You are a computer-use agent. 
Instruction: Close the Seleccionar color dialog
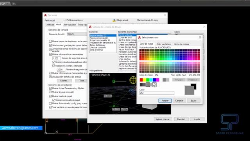pyautogui.click(x=200, y=38)
